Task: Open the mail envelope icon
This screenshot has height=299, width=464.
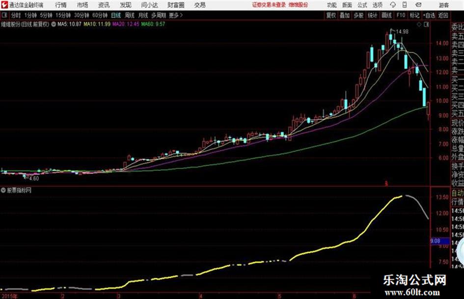Action: click(418, 5)
